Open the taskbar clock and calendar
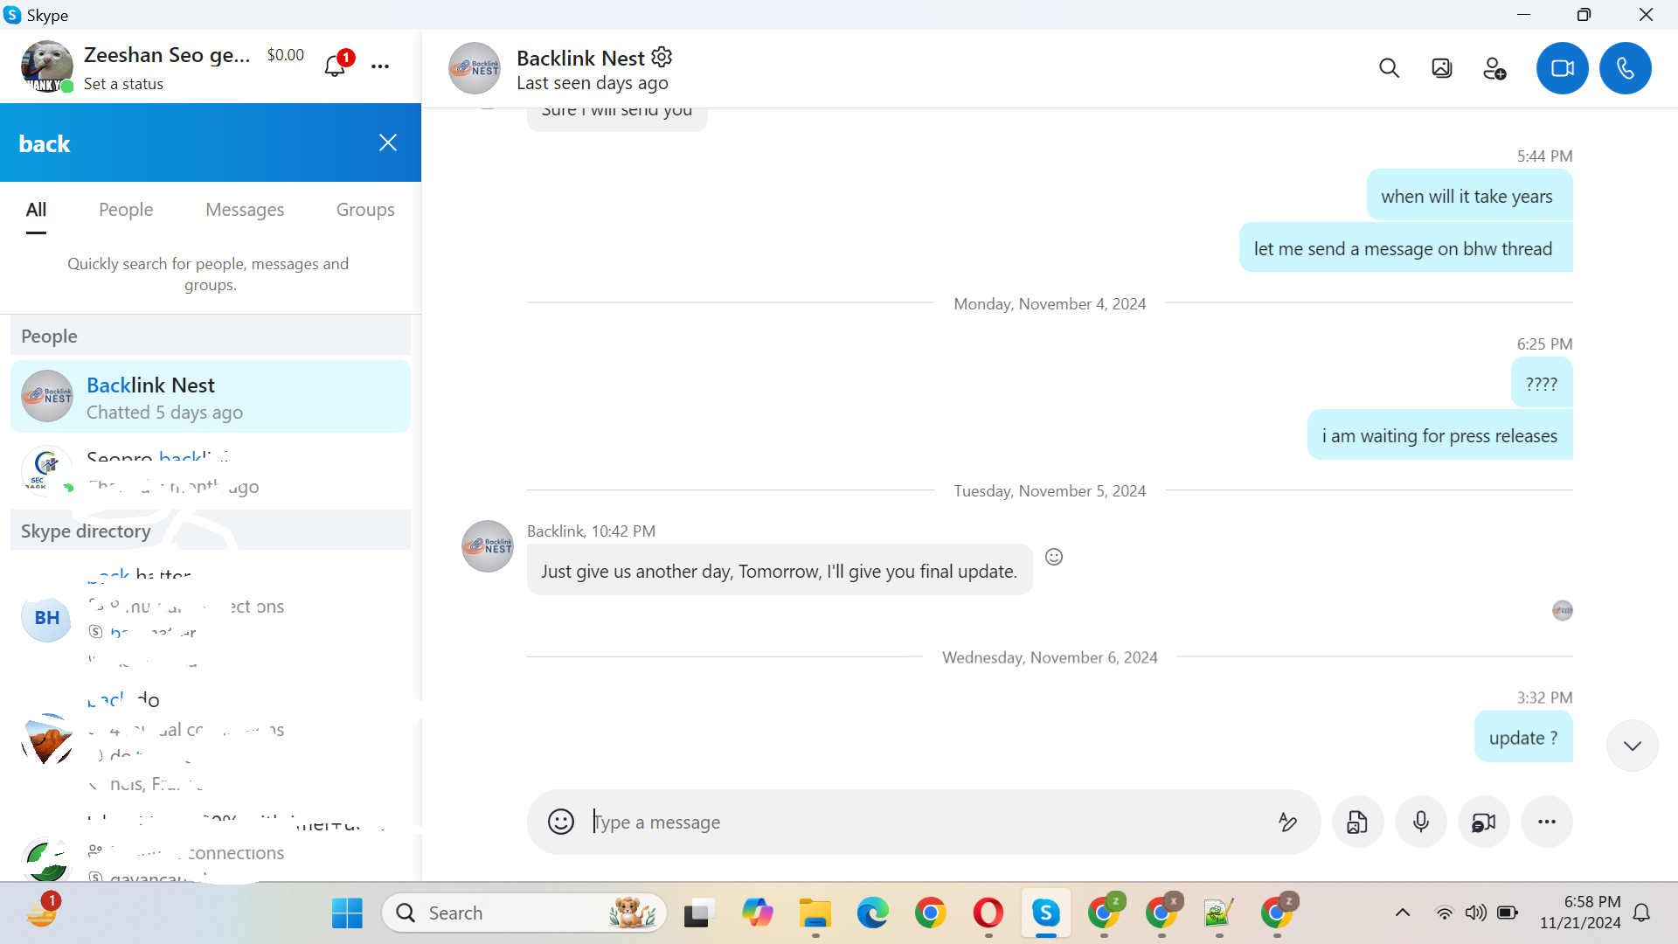 [x=1580, y=913]
